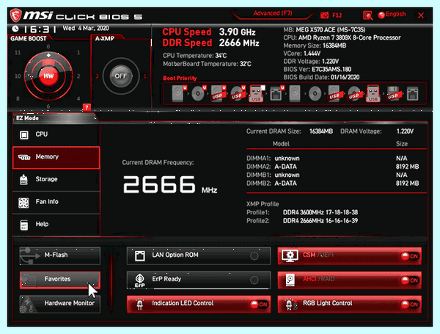Open the Storage section
Image resolution: width=440 pixels, height=334 pixels.
point(56,180)
